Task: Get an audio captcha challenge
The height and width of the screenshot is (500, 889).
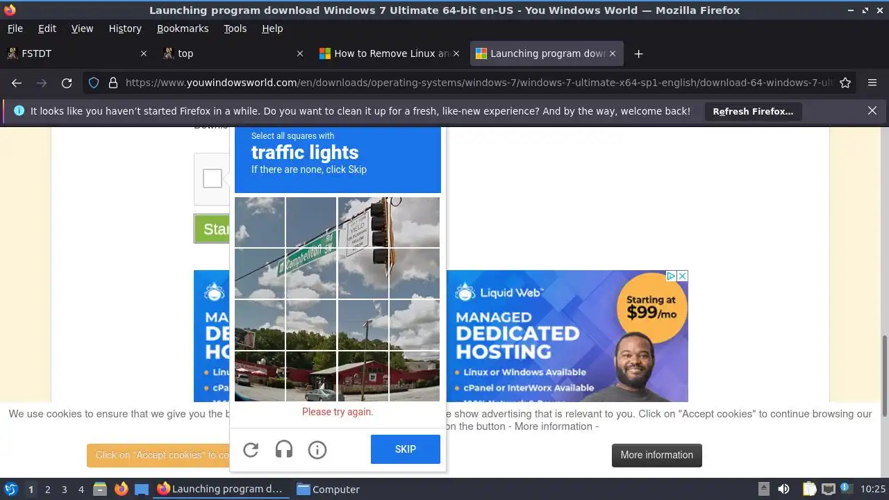Action: pyautogui.click(x=284, y=450)
